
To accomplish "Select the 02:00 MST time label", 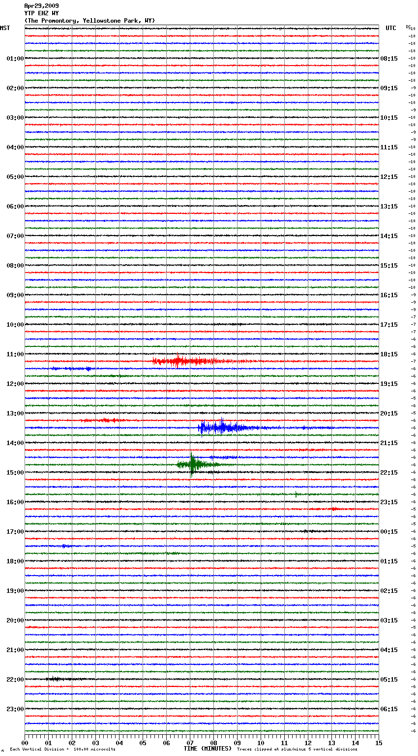I will [x=15, y=88].
